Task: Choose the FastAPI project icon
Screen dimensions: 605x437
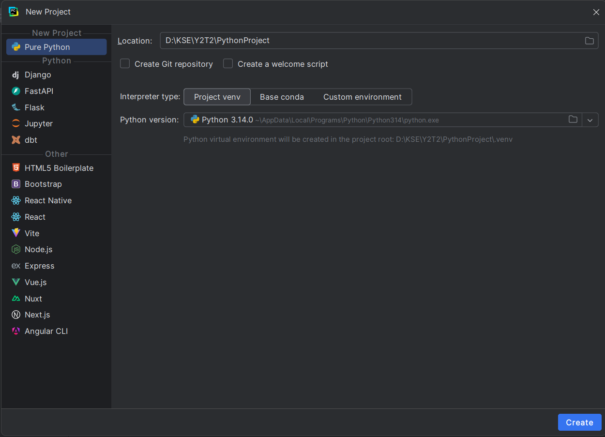Action: (15, 91)
